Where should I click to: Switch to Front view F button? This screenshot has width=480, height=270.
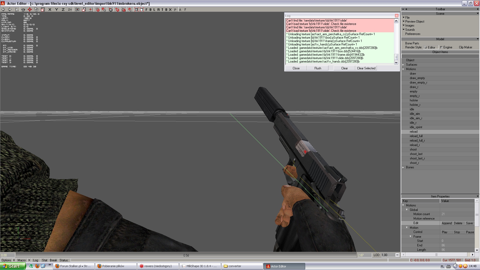pos(147,9)
